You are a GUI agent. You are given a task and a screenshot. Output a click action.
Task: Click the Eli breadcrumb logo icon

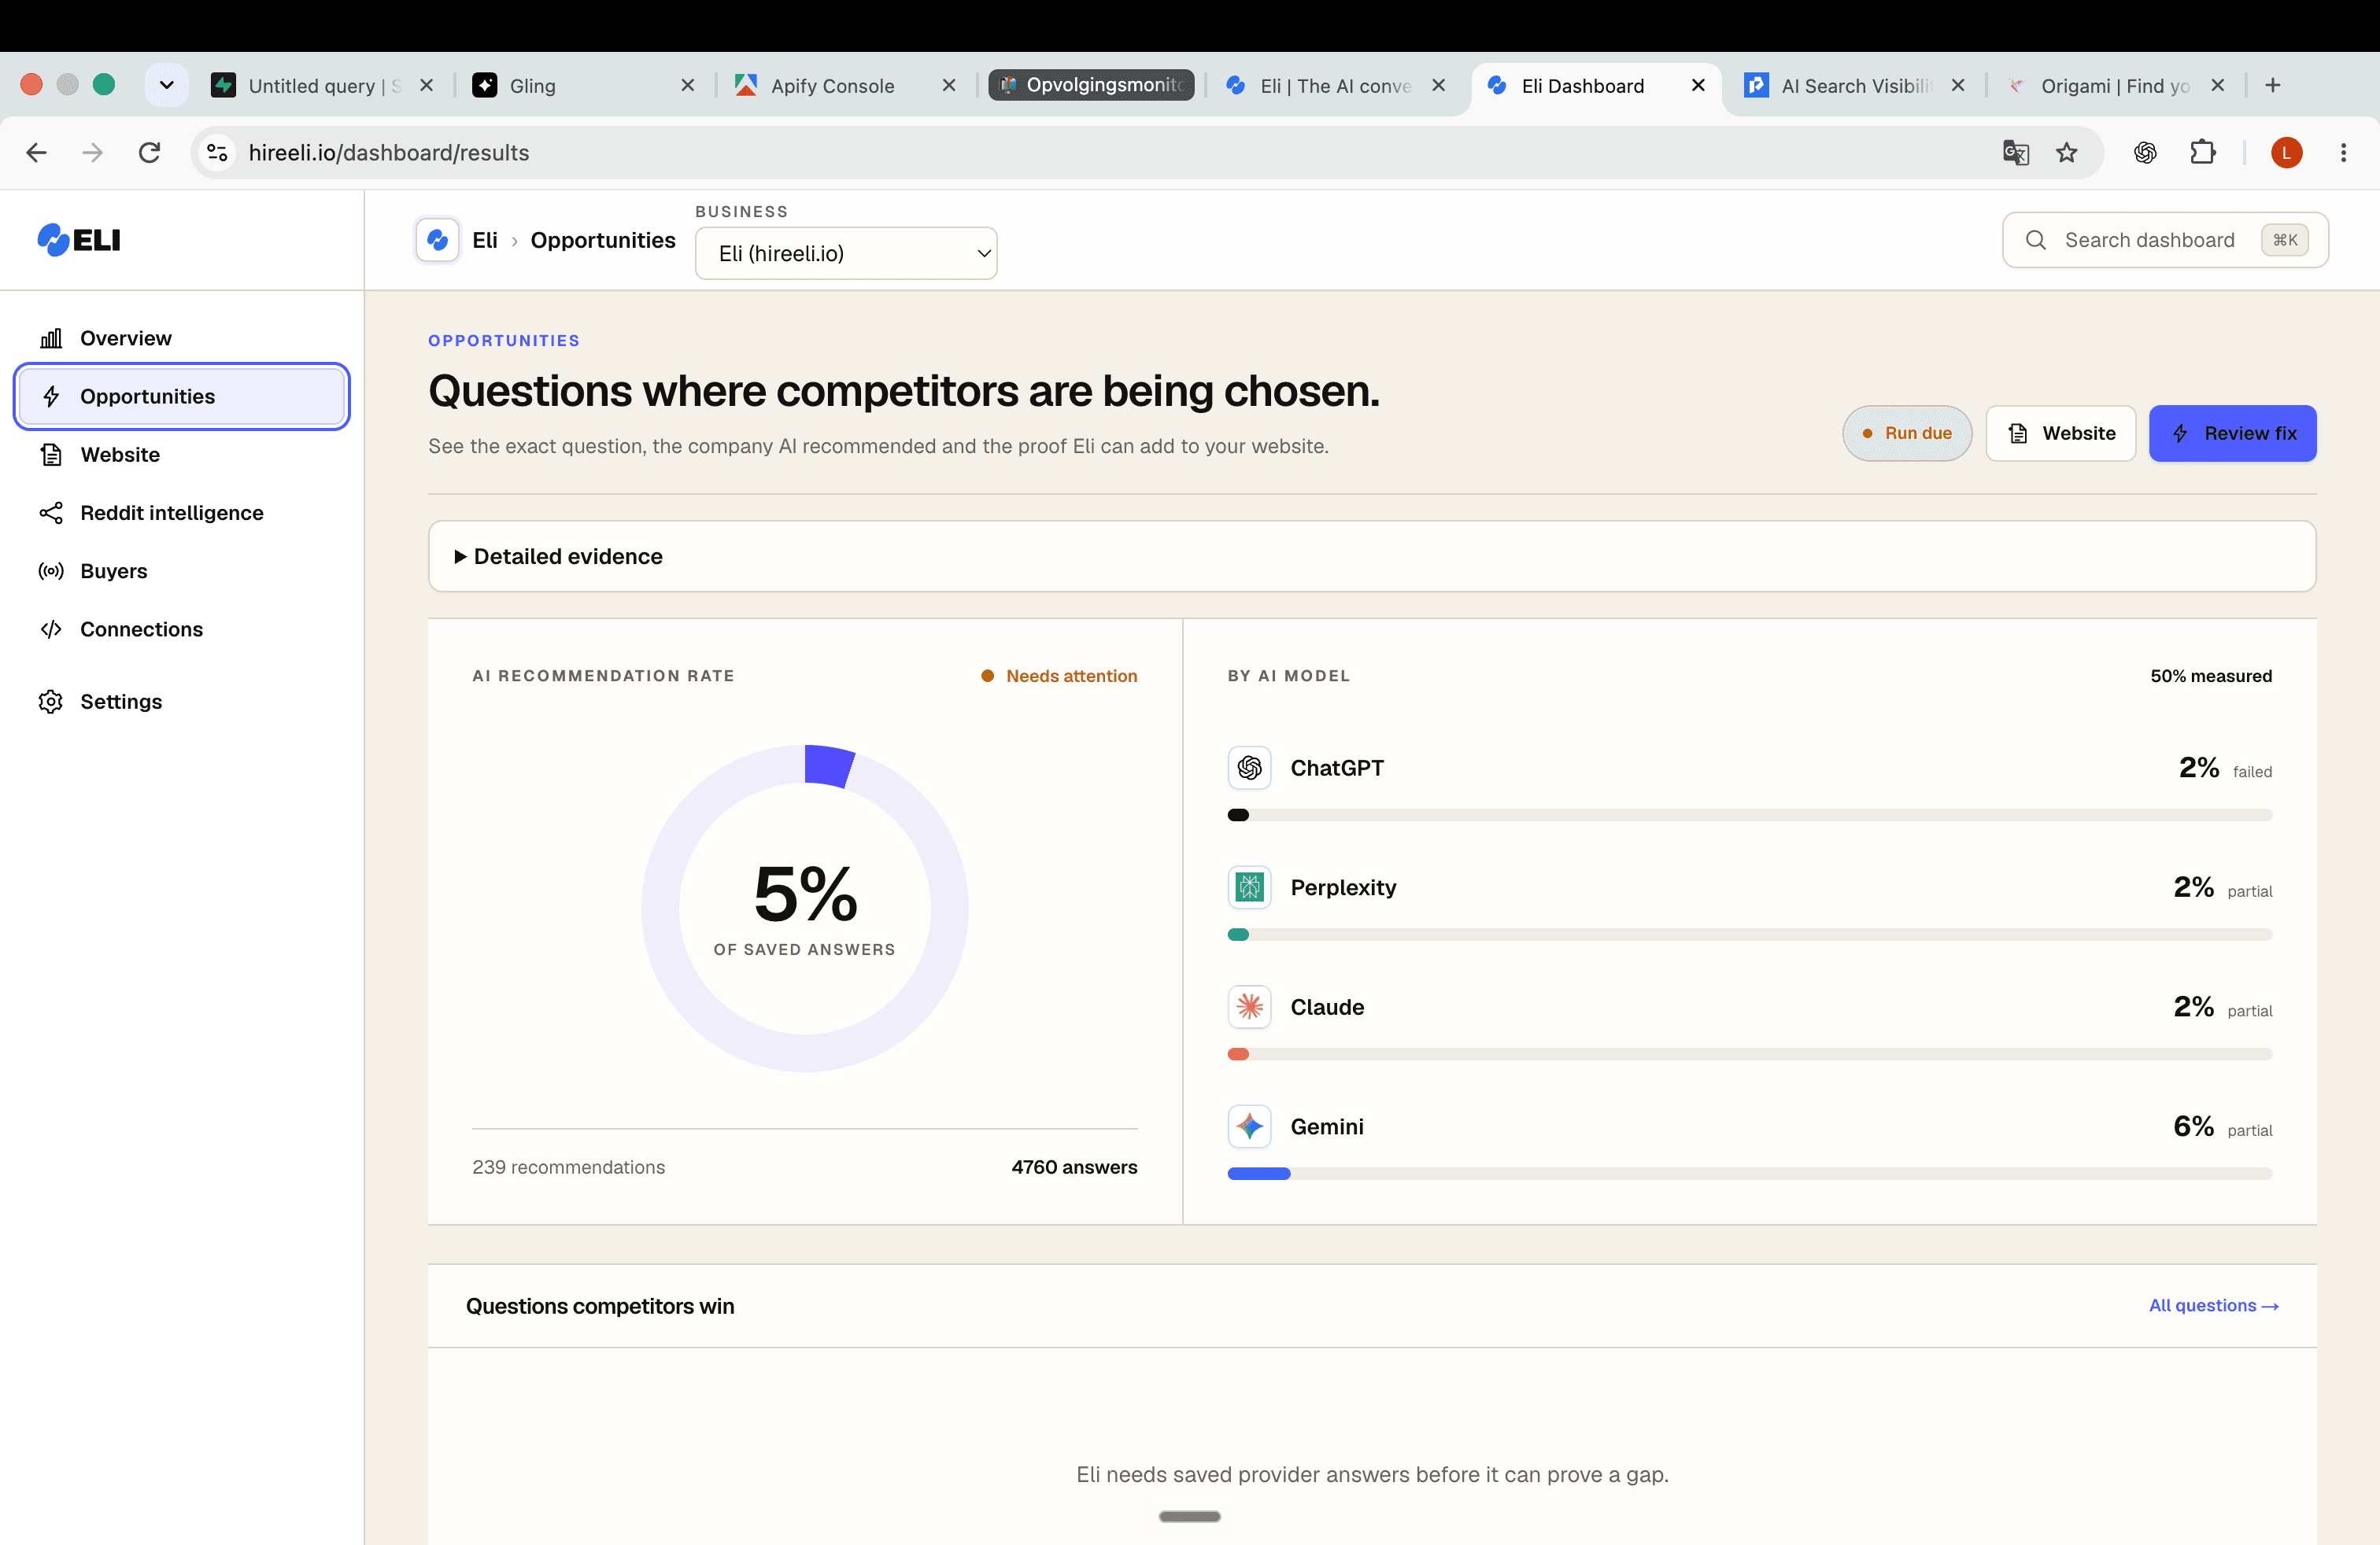point(437,240)
